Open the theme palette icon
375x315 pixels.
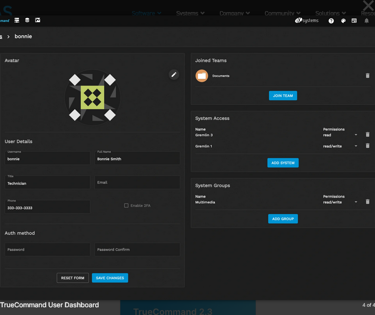pos(343,21)
